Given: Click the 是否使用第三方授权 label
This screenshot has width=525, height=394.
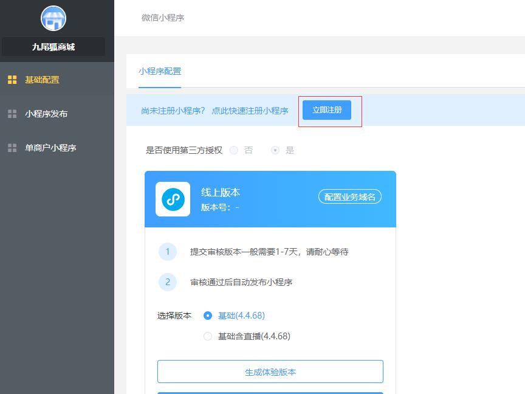Looking at the screenshot, I should point(184,150).
